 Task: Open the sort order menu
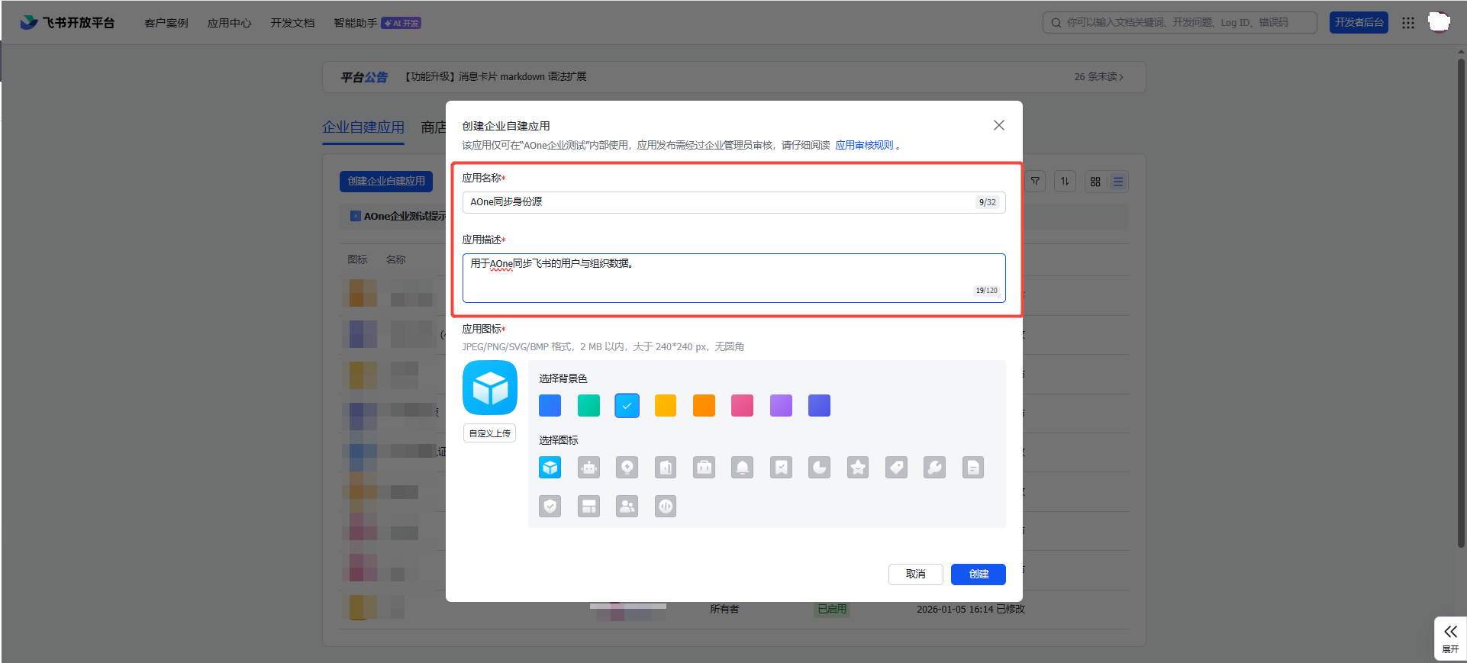[1065, 182]
